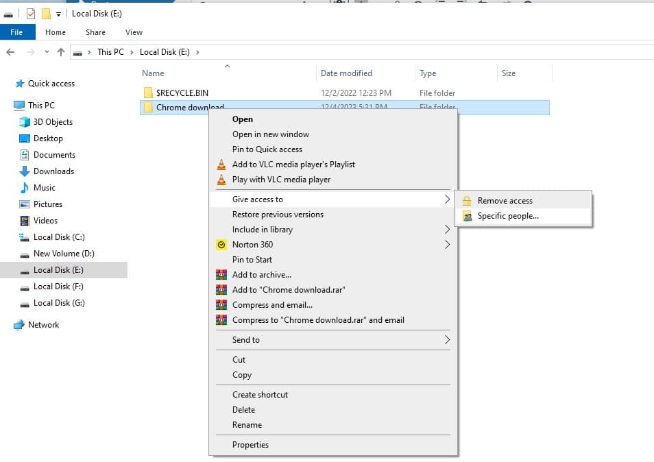Click the Specific people users icon
The height and width of the screenshot is (462, 654).
467,216
